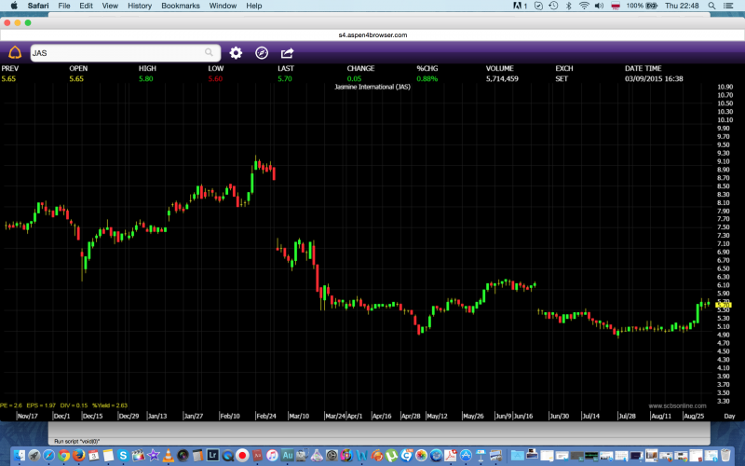Open the settings gear in Aspen toolbar
Screen dimensions: 745x466
coord(236,53)
